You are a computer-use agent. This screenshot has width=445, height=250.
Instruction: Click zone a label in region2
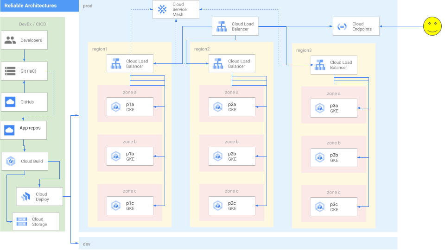[x=232, y=93]
